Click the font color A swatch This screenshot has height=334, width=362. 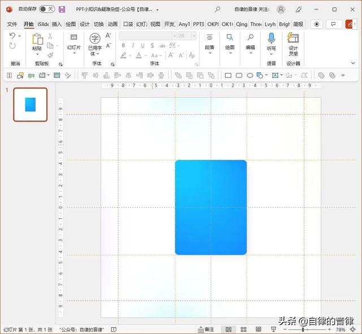click(139, 55)
